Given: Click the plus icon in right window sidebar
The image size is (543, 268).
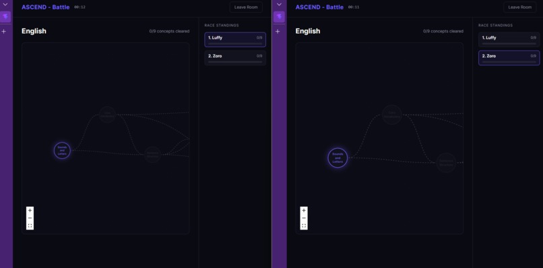Looking at the screenshot, I should (278, 32).
